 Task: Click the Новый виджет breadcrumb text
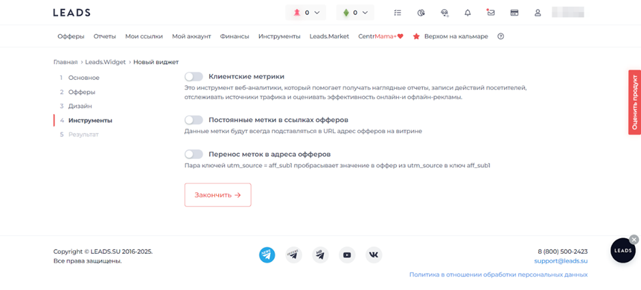tap(156, 62)
